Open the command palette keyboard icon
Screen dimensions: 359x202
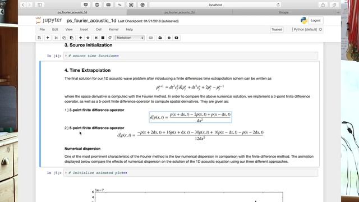(x=151, y=38)
